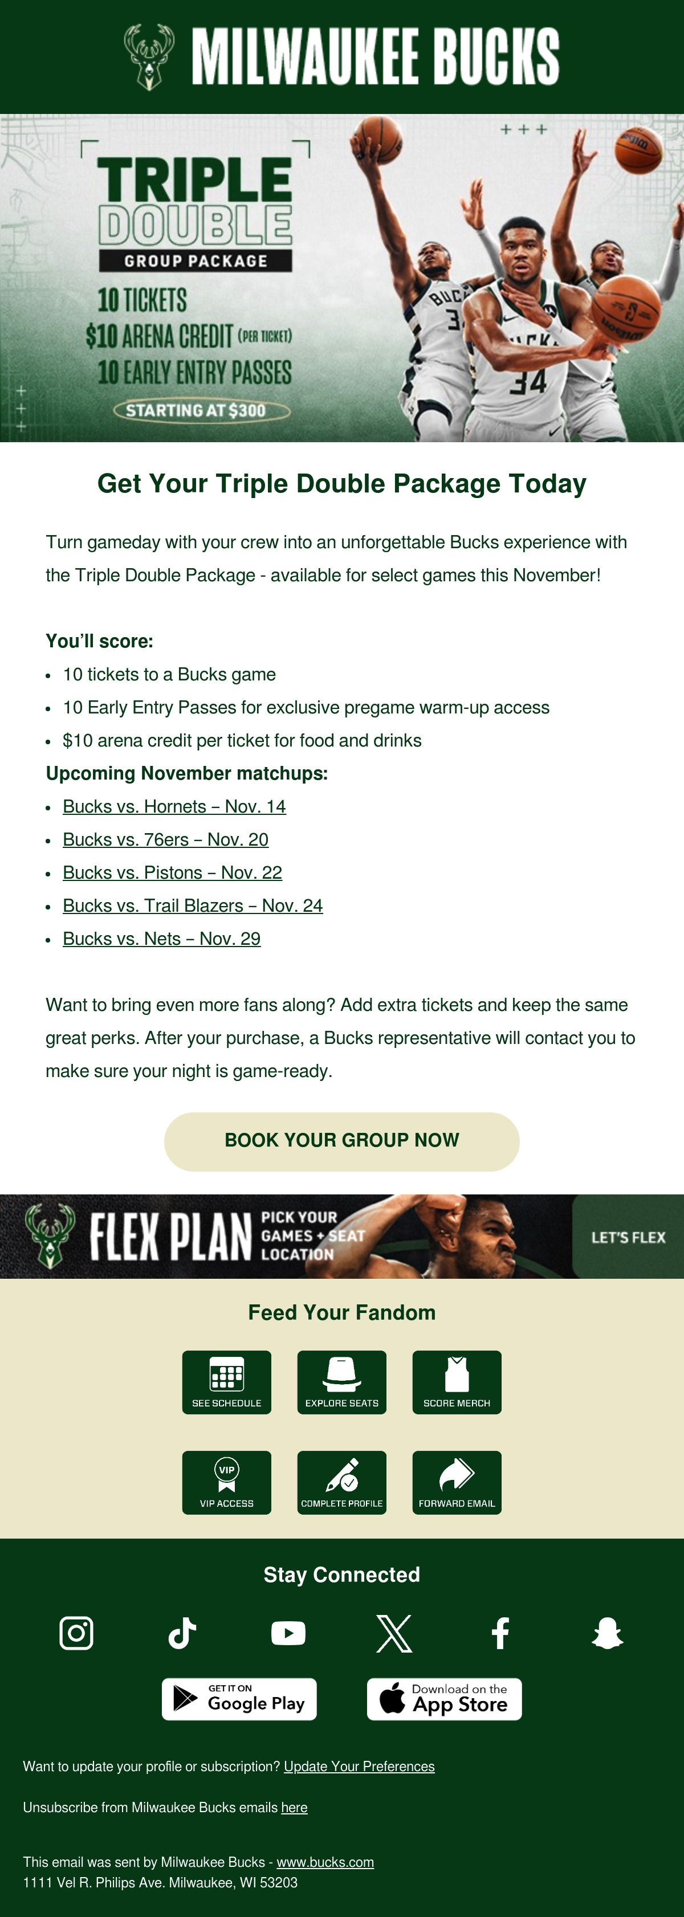This screenshot has width=684, height=1917.
Task: Open the Instagram icon
Action: point(76,1633)
